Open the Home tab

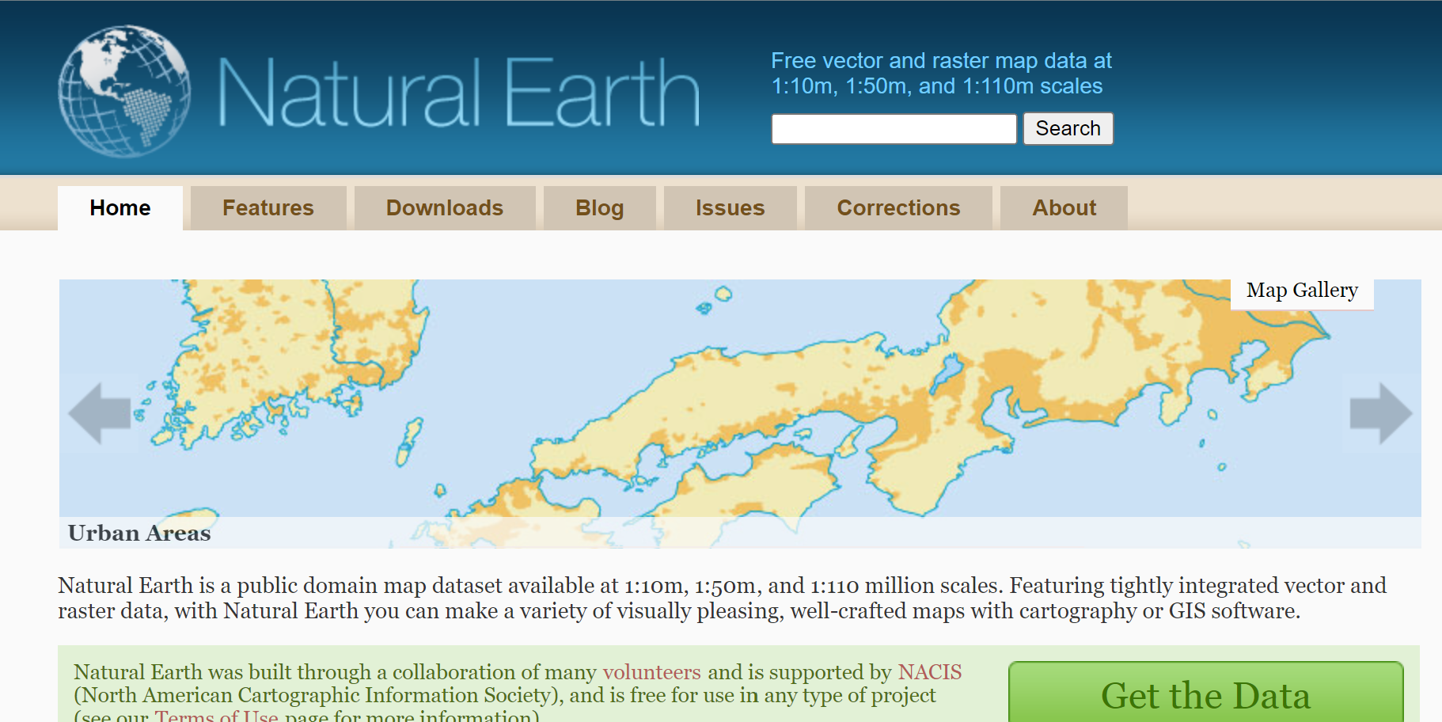[x=120, y=208]
